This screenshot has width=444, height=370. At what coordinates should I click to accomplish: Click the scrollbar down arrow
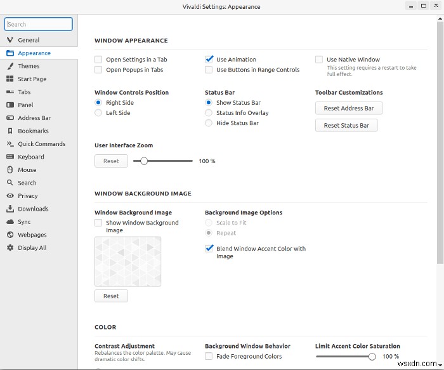pyautogui.click(x=440, y=365)
